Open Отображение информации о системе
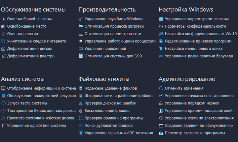238x142 pixels. [x=41, y=88]
